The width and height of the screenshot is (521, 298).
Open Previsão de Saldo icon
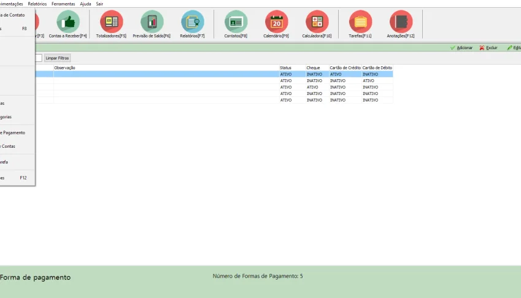[152, 22]
